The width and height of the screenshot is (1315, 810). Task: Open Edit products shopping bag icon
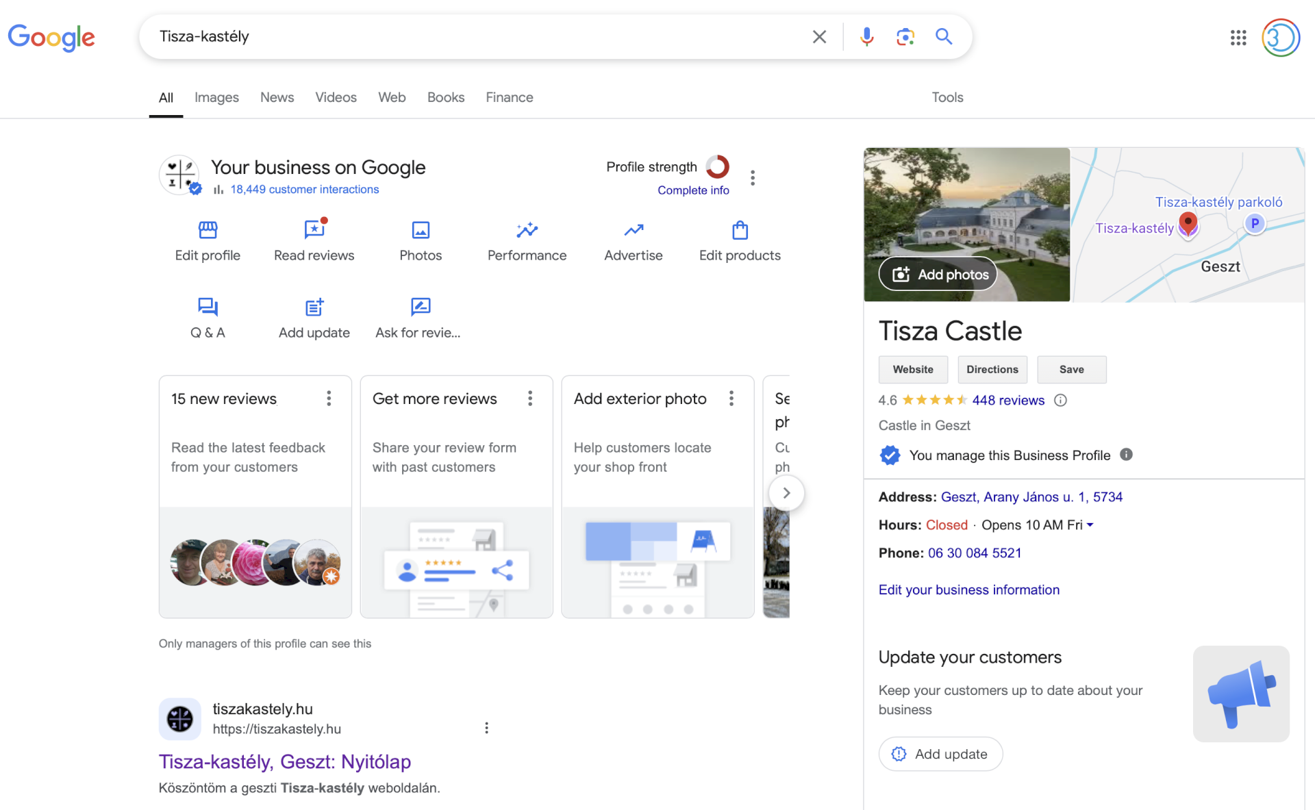pyautogui.click(x=740, y=230)
